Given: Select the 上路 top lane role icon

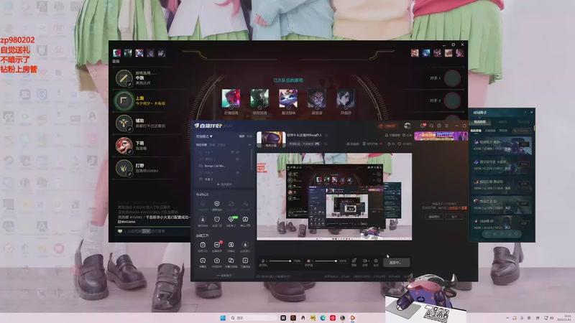Looking at the screenshot, I should (x=124, y=100).
